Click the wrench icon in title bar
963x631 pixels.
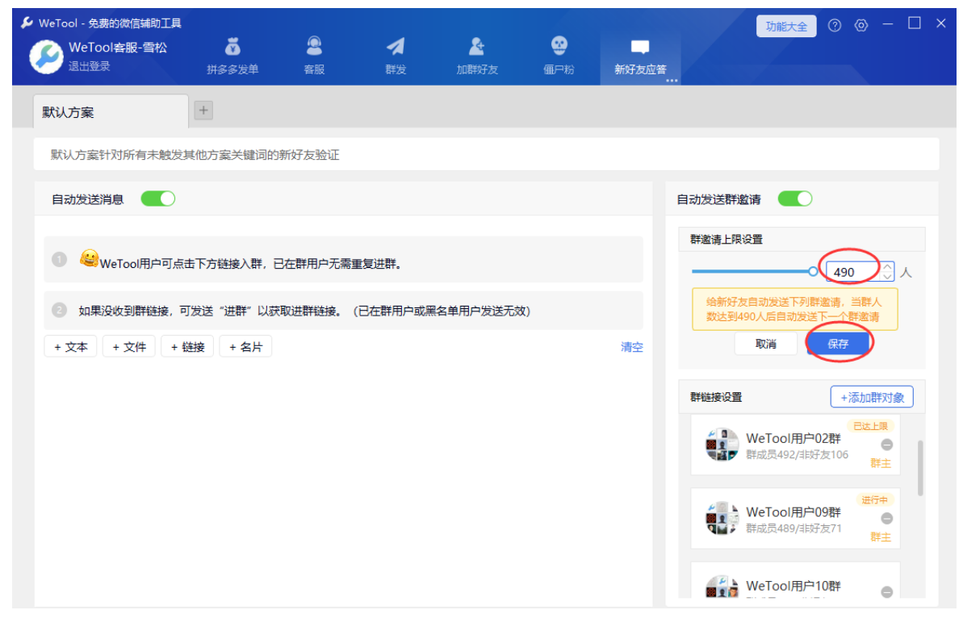point(27,23)
